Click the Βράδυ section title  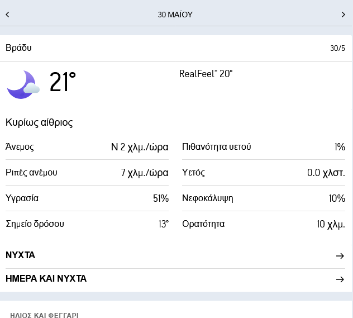pyautogui.click(x=18, y=48)
